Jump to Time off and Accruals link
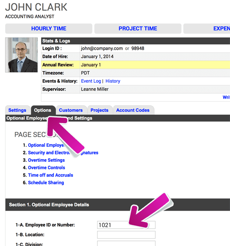This screenshot has height=246, width=230. pos(51,175)
